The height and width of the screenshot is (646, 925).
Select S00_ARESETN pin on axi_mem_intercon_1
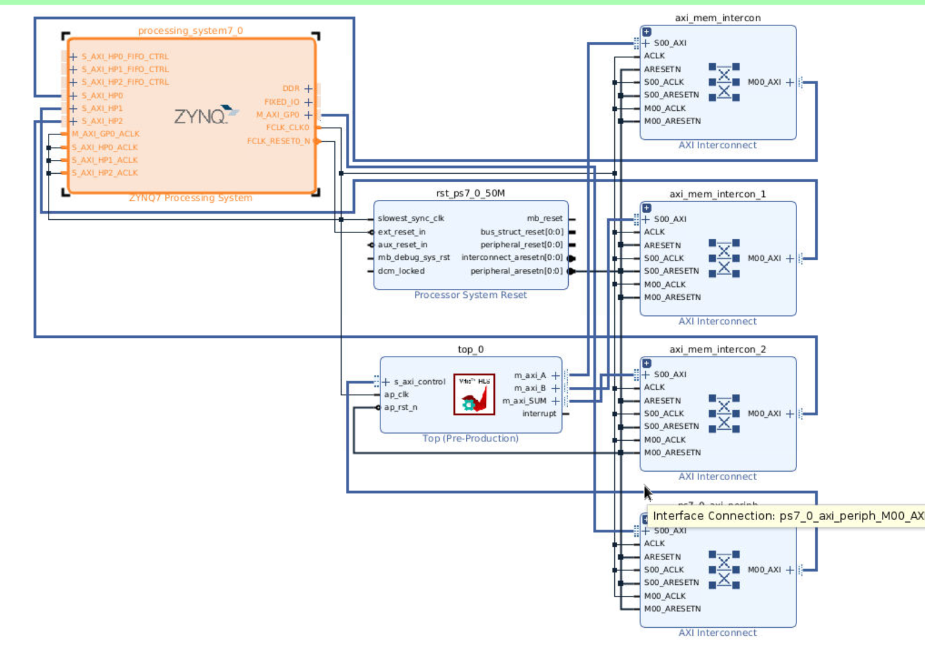pyautogui.click(x=671, y=271)
